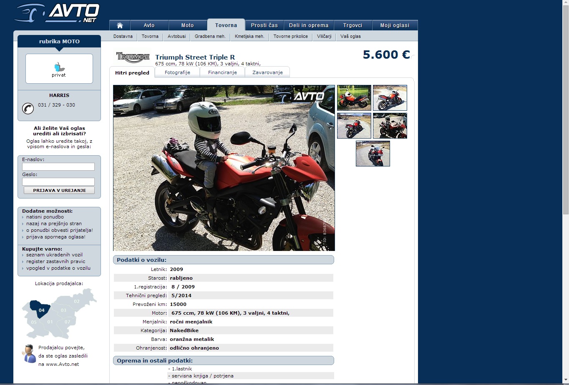
Task: Click prijava spornega oglasa link
Action: tap(56, 237)
